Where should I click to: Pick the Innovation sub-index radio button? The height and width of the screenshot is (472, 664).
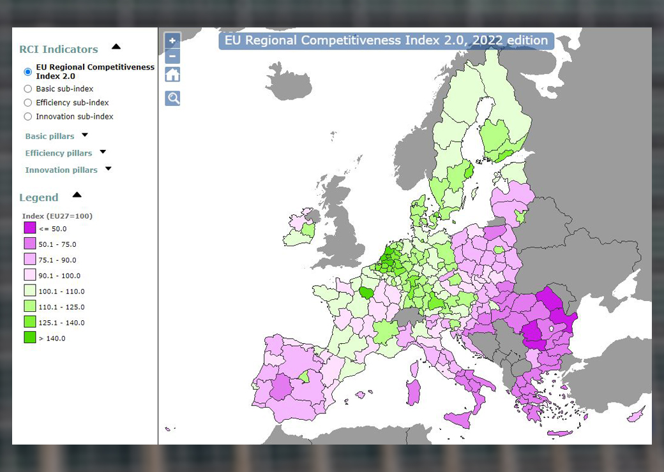(28, 116)
